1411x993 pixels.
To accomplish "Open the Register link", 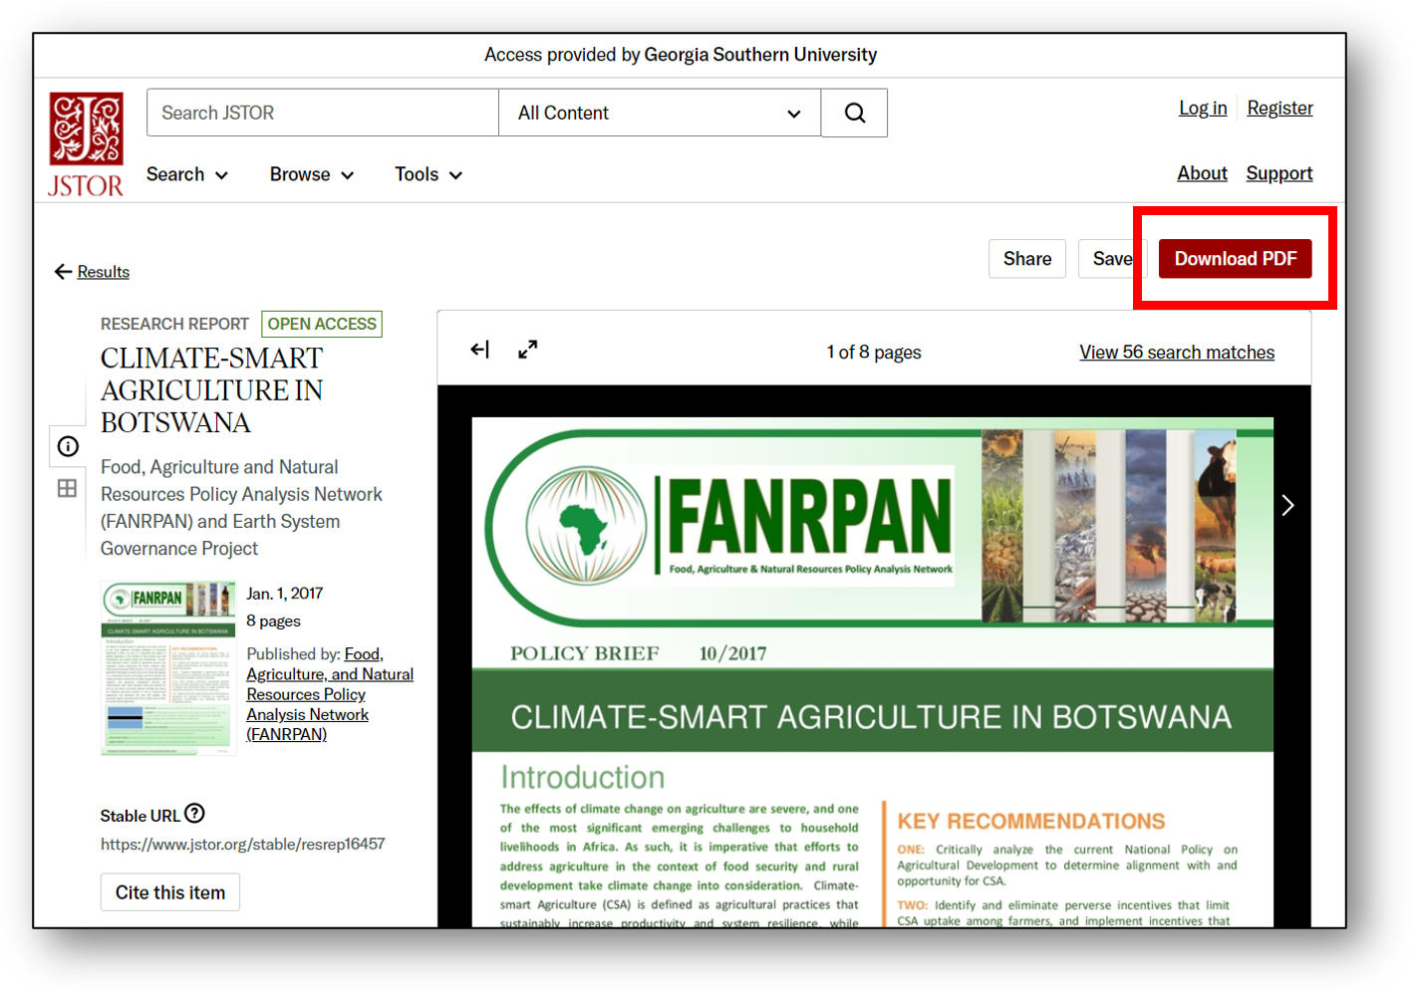I will click(x=1279, y=108).
